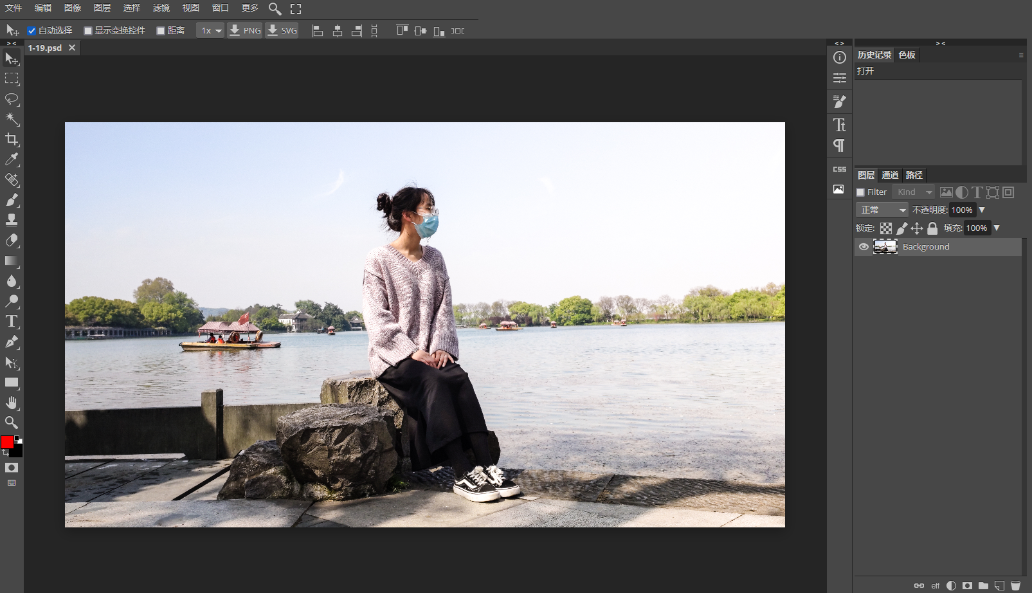Select the Crop tool
The height and width of the screenshot is (593, 1032).
click(12, 139)
